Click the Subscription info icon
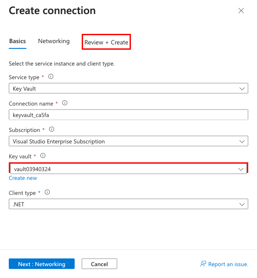 pos(51,129)
